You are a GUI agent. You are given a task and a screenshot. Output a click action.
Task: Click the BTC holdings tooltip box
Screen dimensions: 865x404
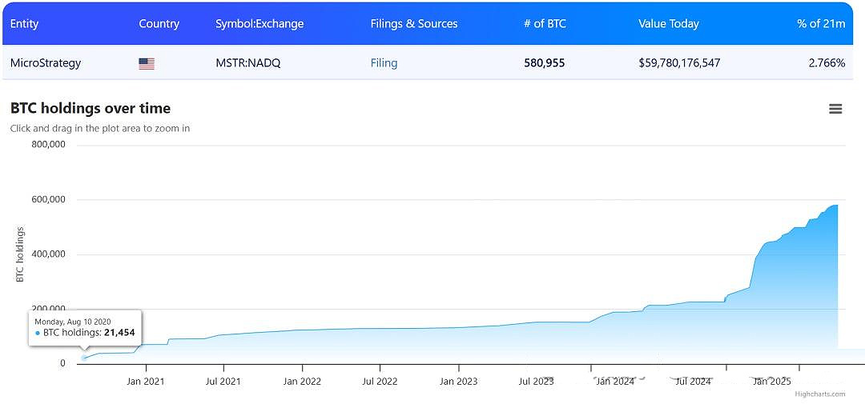pyautogui.click(x=86, y=328)
